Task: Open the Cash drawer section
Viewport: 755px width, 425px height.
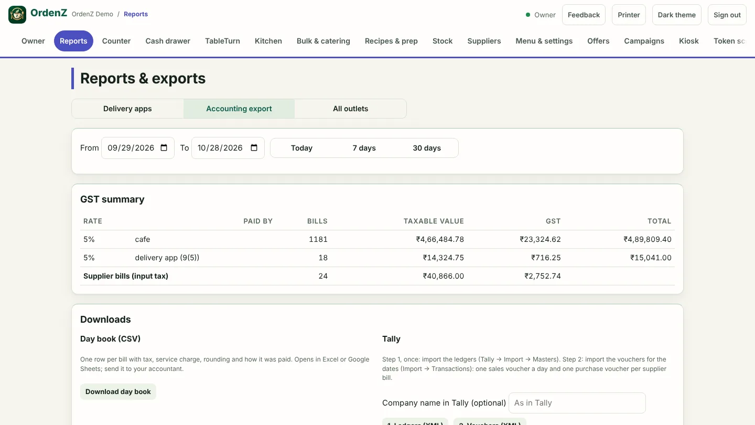Action: tap(168, 41)
